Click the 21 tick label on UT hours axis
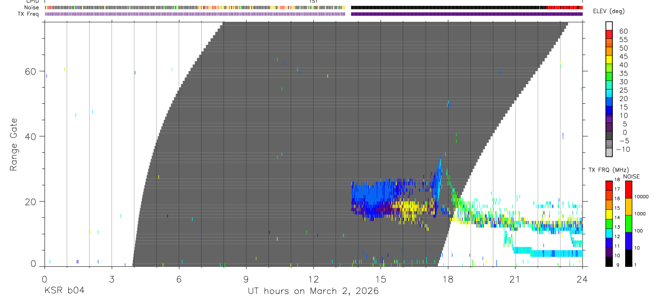The image size is (655, 302). point(515,279)
